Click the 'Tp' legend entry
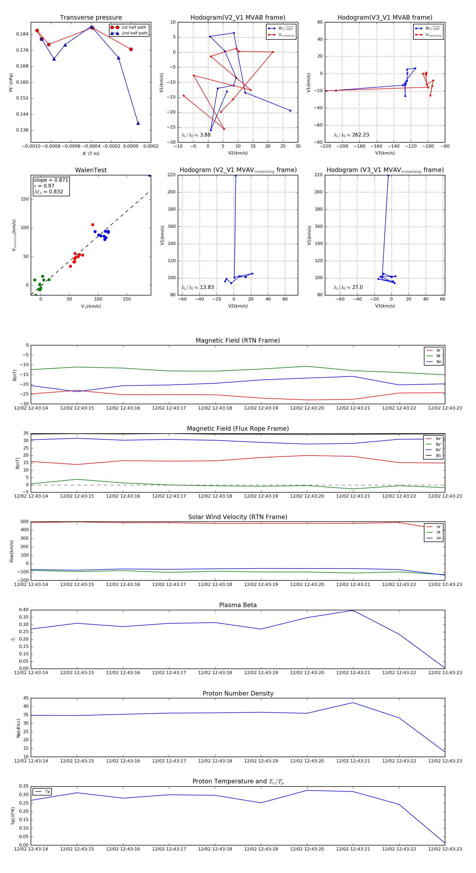476x873 pixels. [43, 792]
